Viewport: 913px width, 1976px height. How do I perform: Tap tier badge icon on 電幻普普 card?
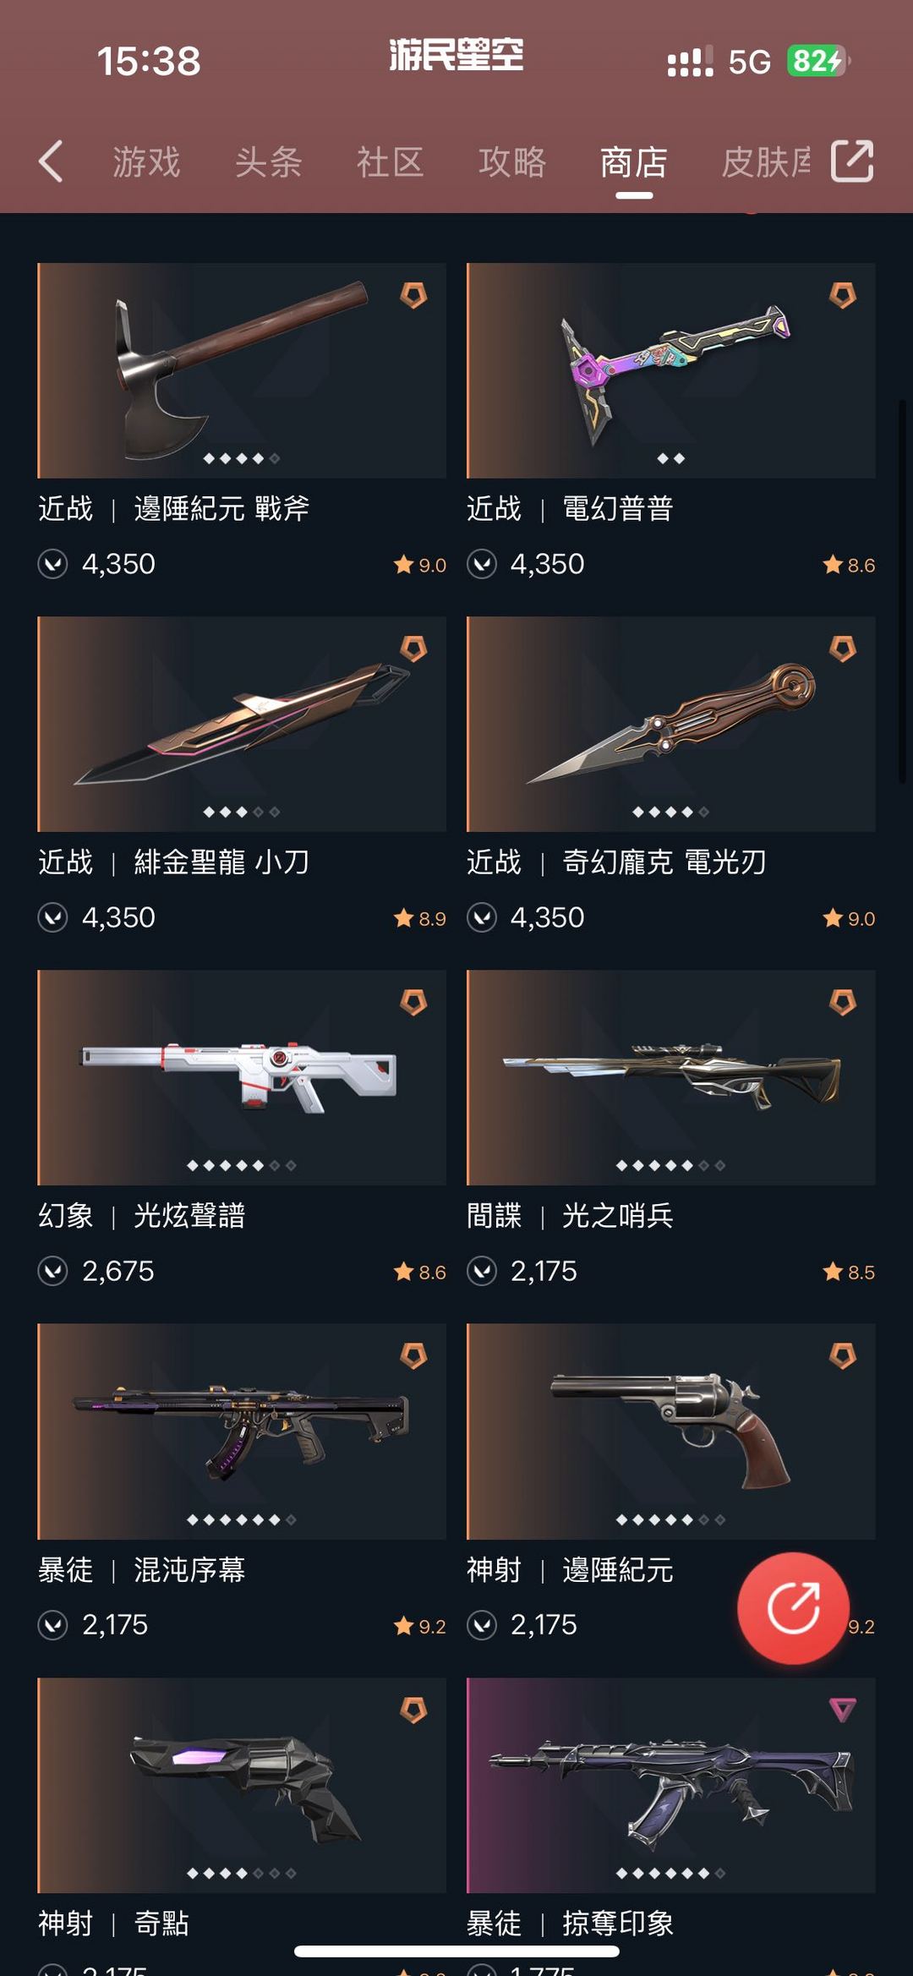click(x=843, y=295)
